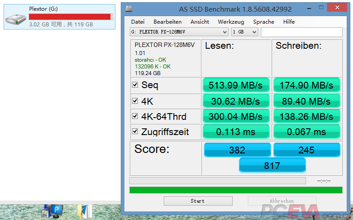Maximize the AS SSD Benchmark window

tap(321, 8)
